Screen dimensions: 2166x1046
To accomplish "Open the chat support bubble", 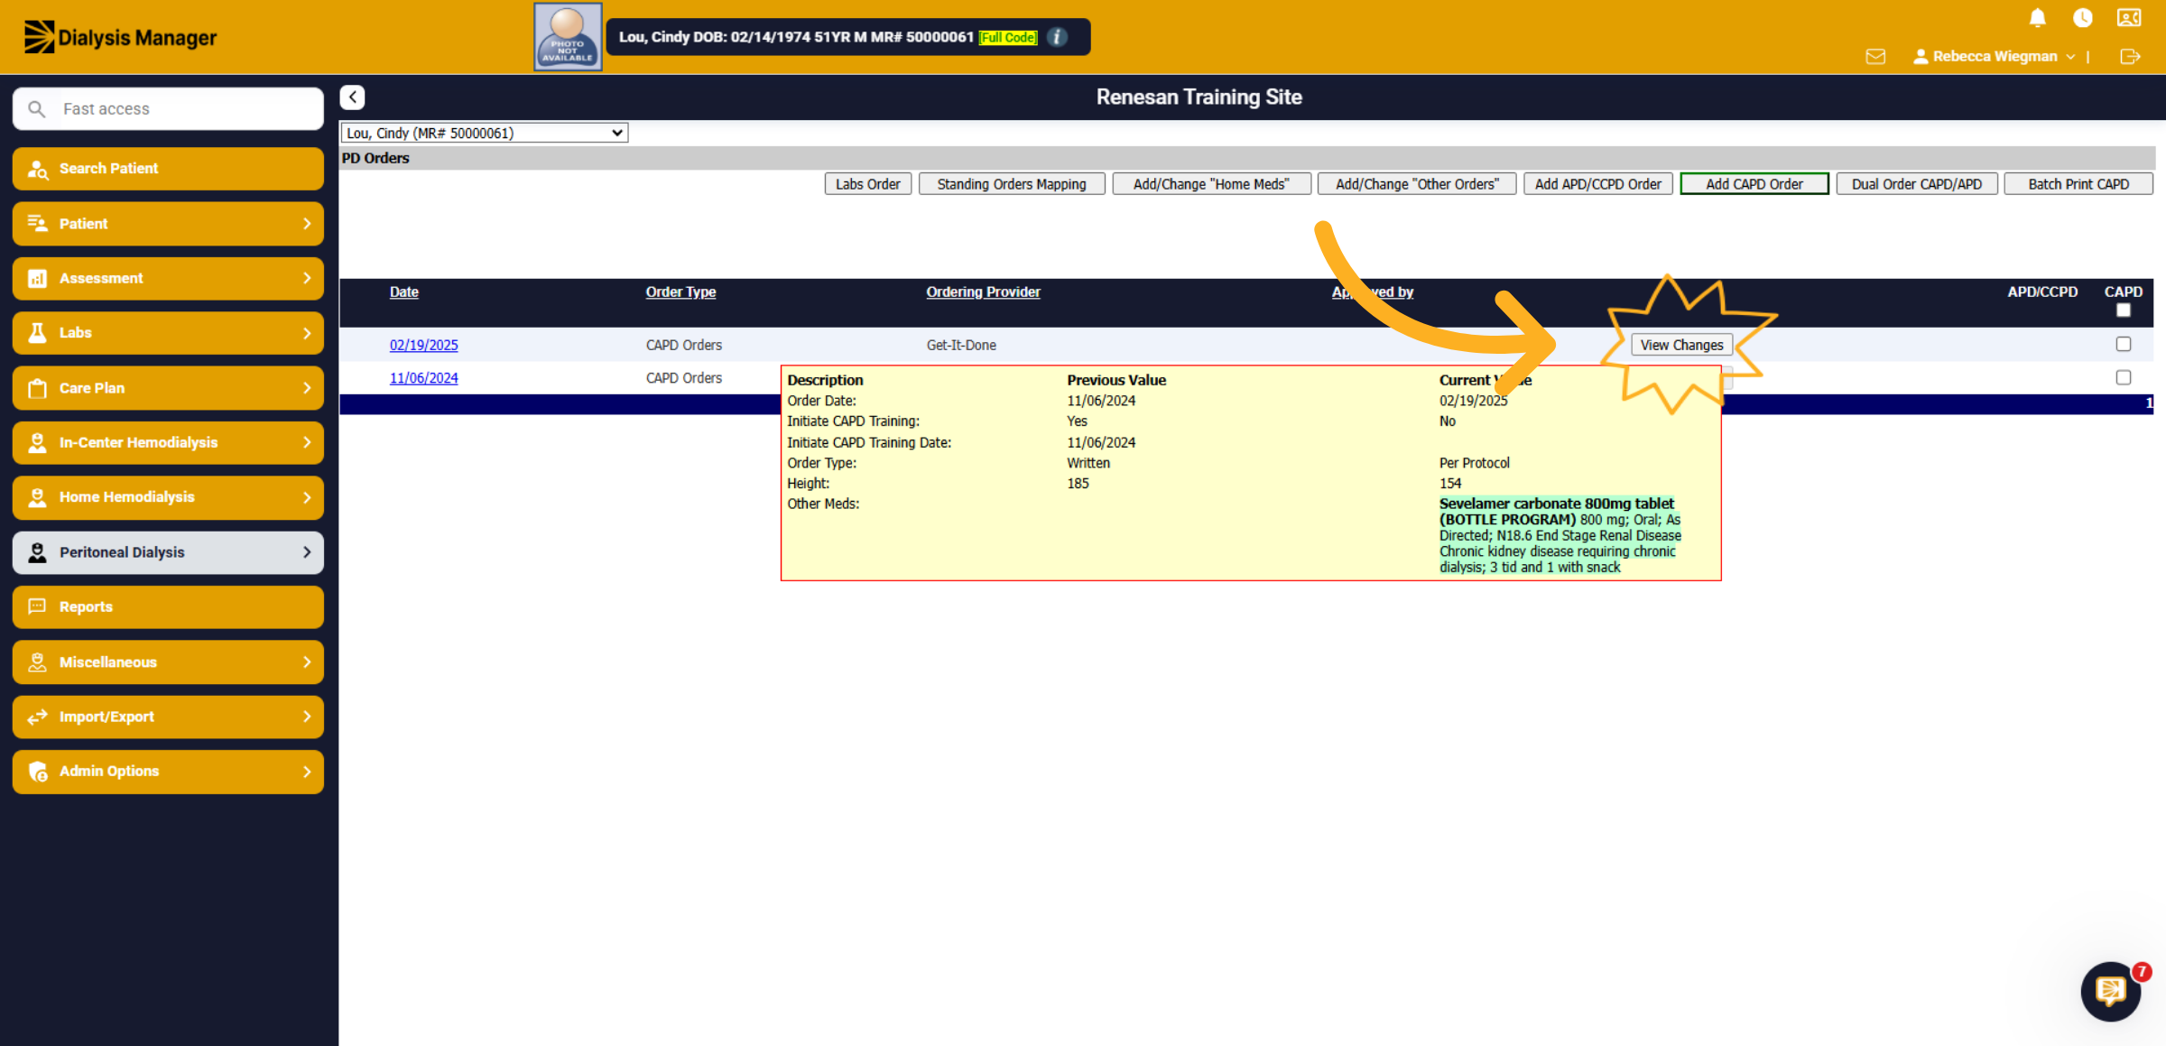I will 2111,991.
